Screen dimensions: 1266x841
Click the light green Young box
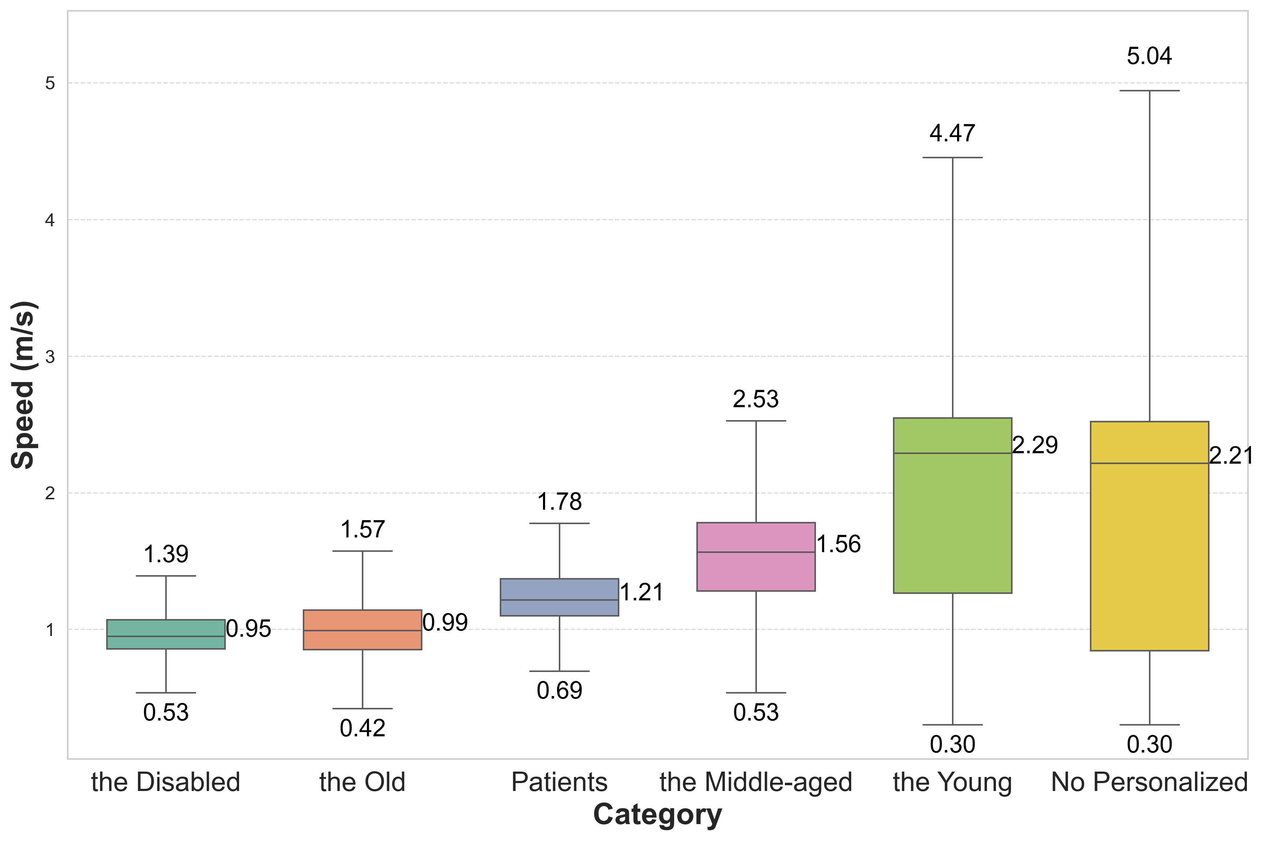[x=952, y=505]
